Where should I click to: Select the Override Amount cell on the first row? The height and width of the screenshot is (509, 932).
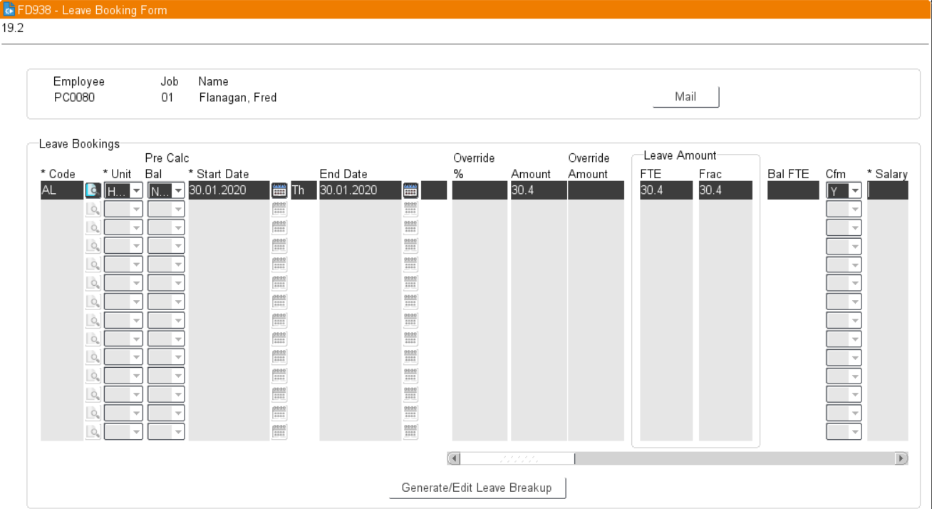tap(596, 189)
